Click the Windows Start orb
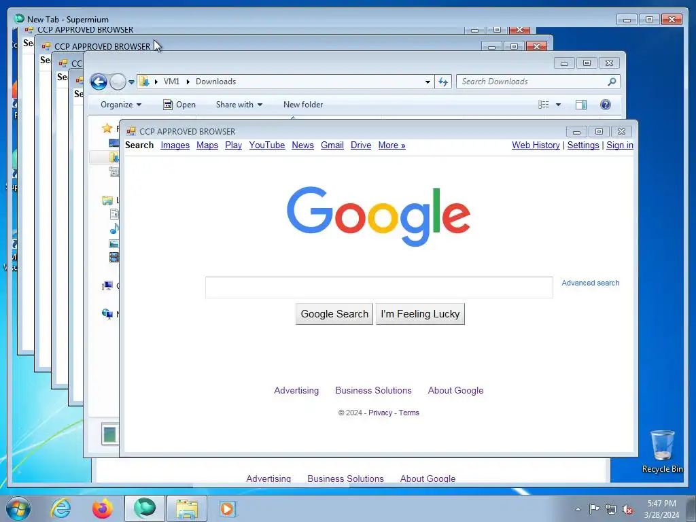The height and width of the screenshot is (522, 696). (18, 508)
